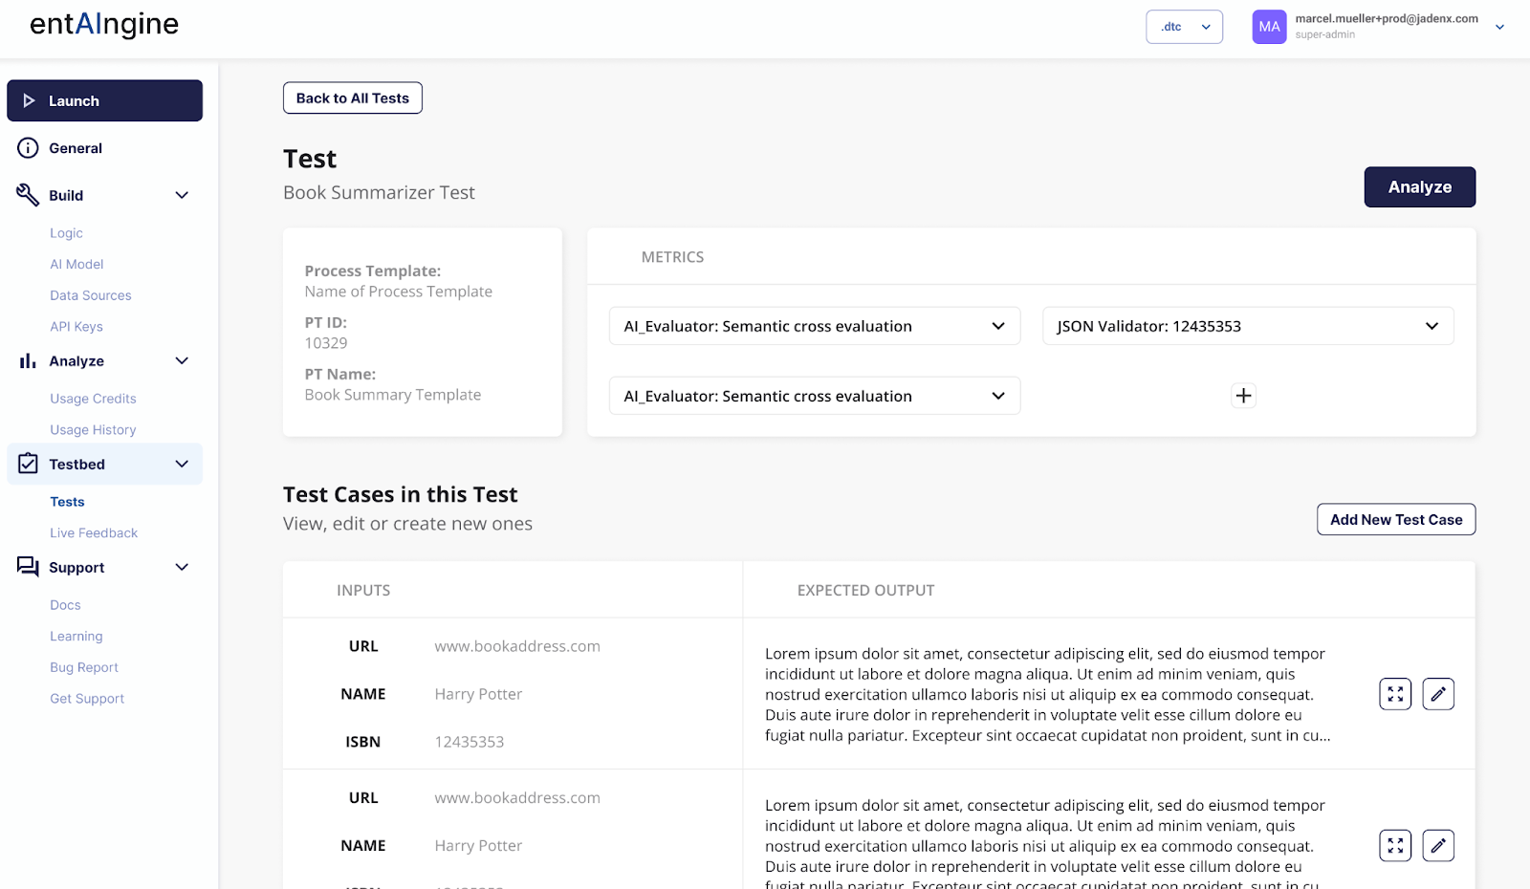Screen dimensions: 1530x889
Task: Open Usage Credits in sidebar
Action: click(x=93, y=399)
